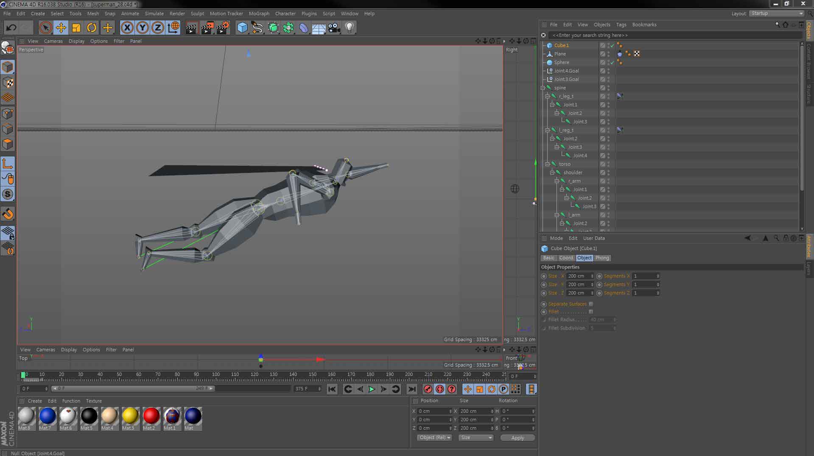The width and height of the screenshot is (814, 456).
Task: Select the Enable Axis tool icon
Action: pyautogui.click(x=8, y=164)
